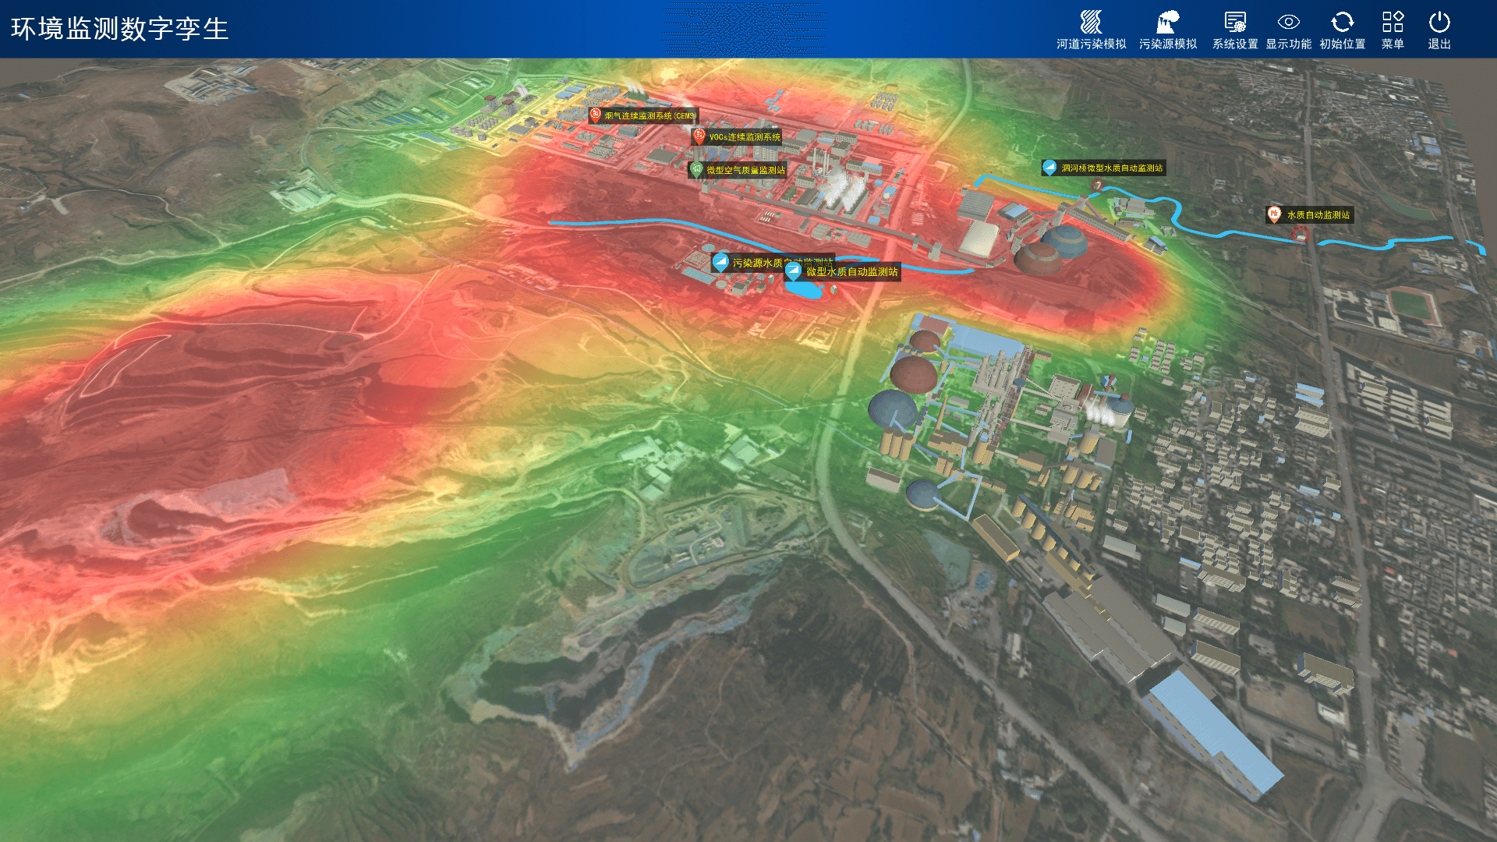Click the blue pond near 微型水质自动监测站

tap(803, 290)
